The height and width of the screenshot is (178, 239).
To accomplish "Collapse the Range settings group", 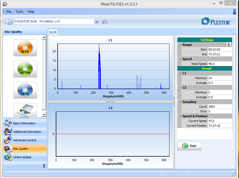I will [x=180, y=44].
